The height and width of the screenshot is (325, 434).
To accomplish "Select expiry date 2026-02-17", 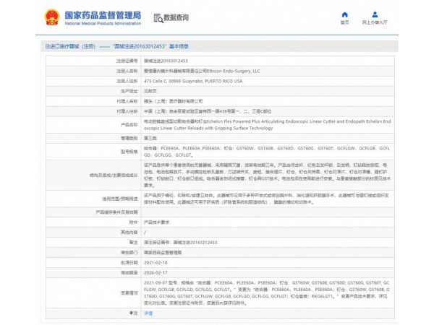I will pos(156,273).
